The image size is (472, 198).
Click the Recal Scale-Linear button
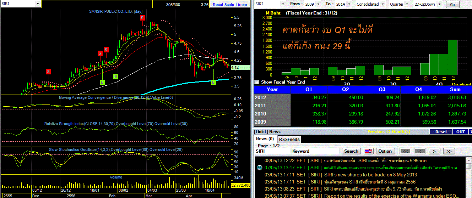point(230,4)
